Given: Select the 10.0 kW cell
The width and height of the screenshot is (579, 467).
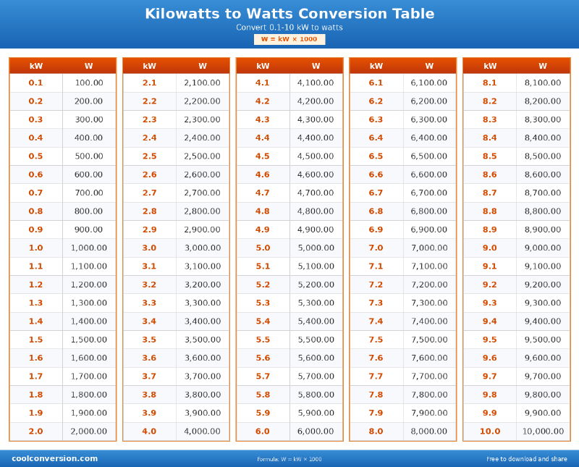Looking at the screenshot, I should pos(490,432).
